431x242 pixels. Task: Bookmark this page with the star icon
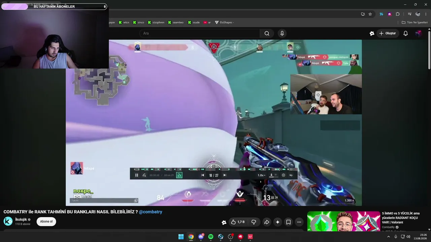370,14
